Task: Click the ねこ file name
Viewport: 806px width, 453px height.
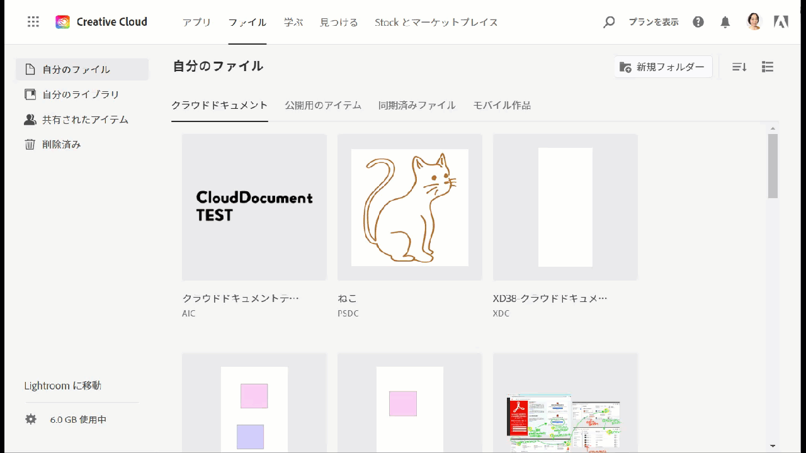Action: click(x=348, y=298)
